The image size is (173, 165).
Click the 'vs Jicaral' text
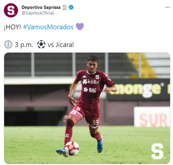pyautogui.click(x=61, y=45)
